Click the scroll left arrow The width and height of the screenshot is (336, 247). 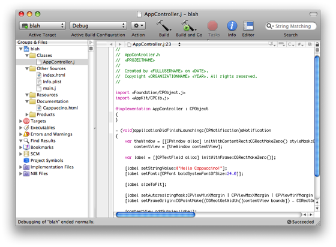[305, 215]
